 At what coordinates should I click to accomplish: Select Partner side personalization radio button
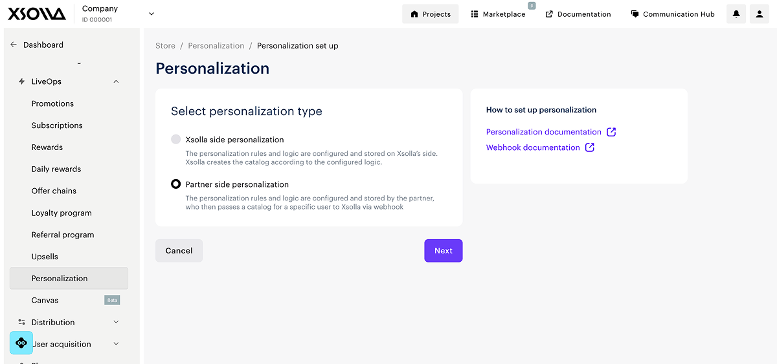pyautogui.click(x=175, y=184)
